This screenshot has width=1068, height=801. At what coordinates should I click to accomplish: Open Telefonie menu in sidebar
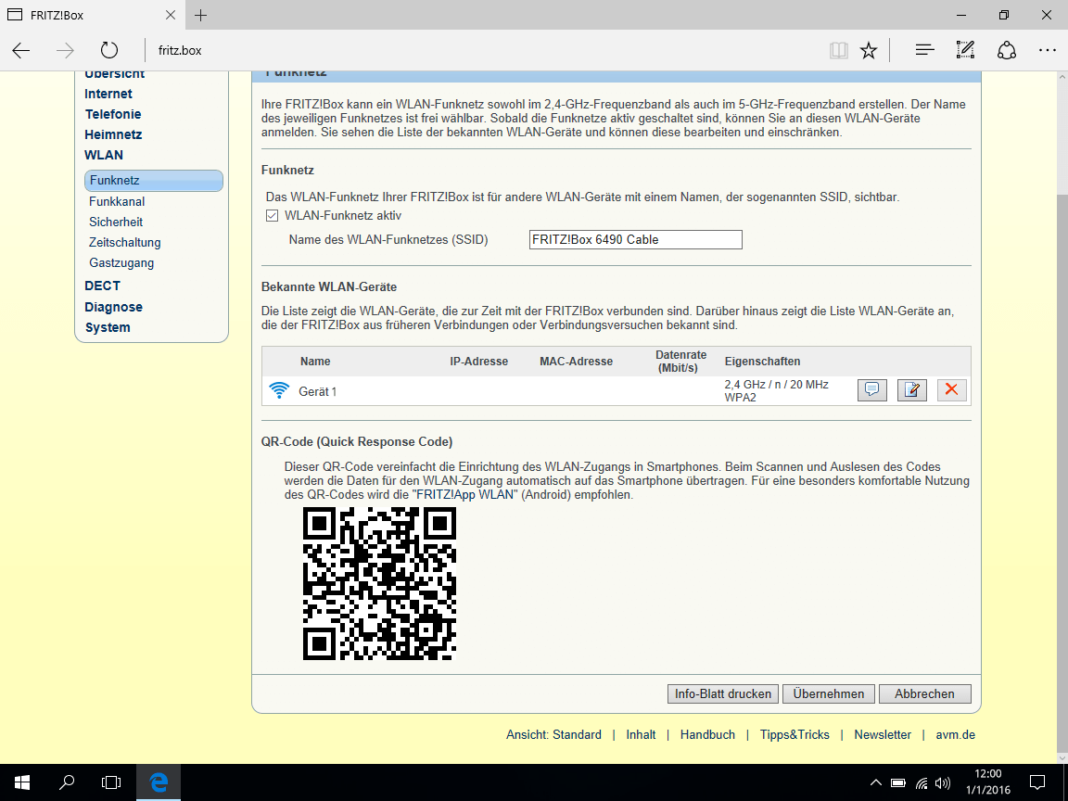[x=113, y=114]
